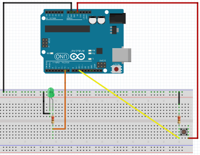
Task: Click the Arduino infinity logo
Action: (x=77, y=56)
